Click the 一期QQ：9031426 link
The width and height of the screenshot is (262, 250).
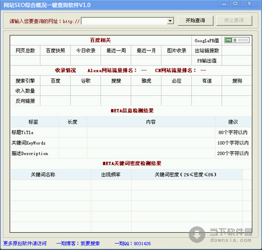(132, 243)
